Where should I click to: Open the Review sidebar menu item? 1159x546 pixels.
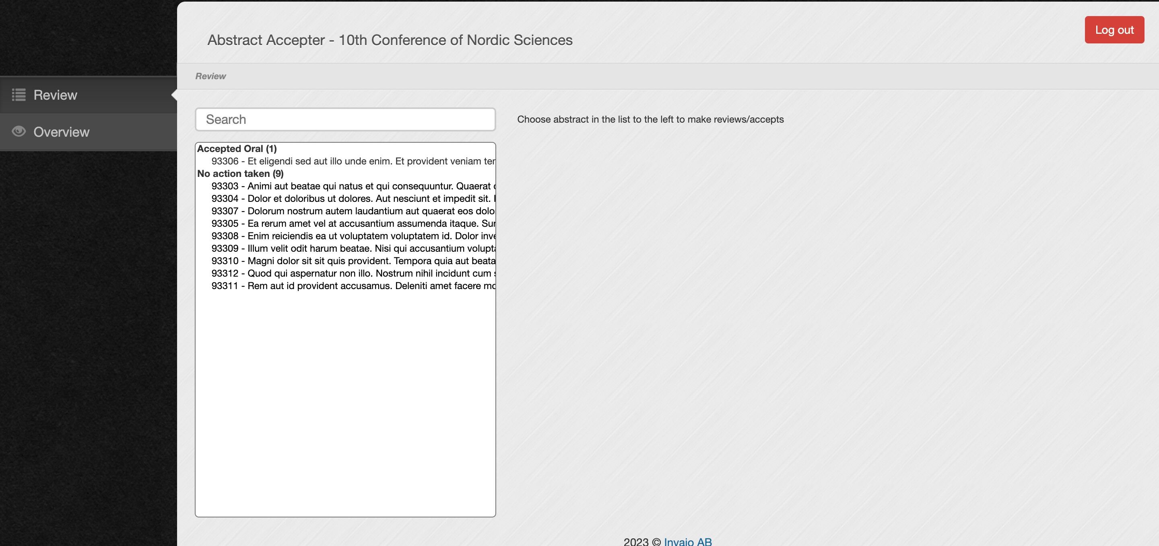(x=56, y=95)
